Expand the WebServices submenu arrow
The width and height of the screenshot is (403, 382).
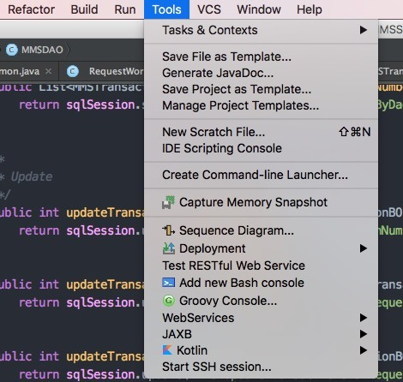click(364, 318)
